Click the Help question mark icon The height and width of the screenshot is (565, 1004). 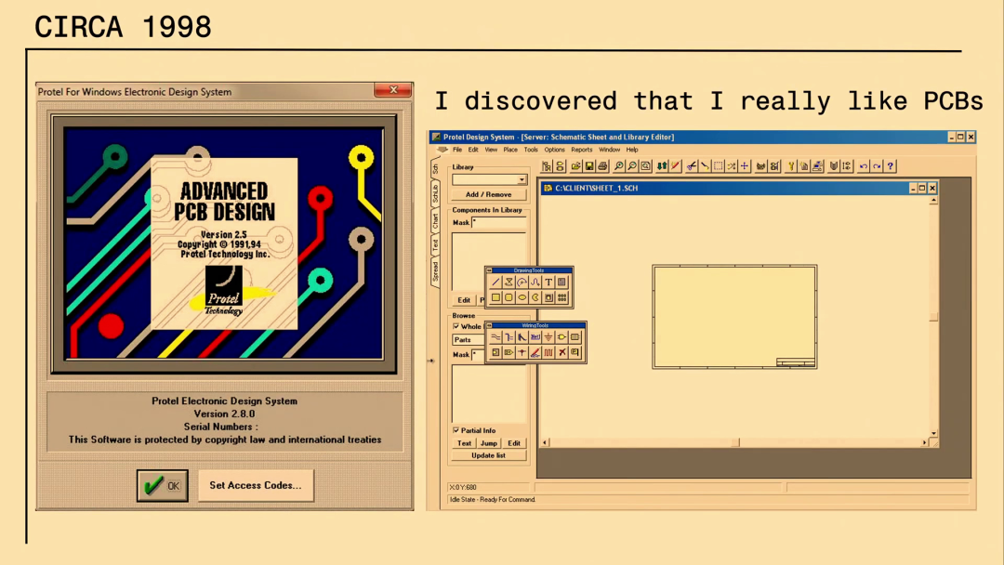pos(890,166)
